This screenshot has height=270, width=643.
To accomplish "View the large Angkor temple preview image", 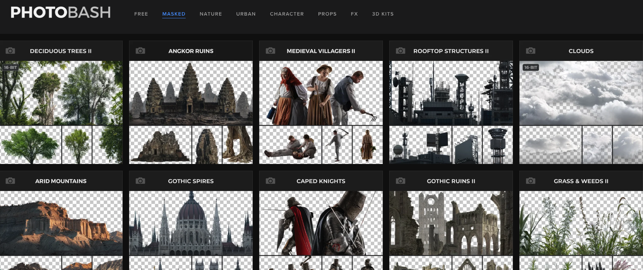I will point(191,93).
